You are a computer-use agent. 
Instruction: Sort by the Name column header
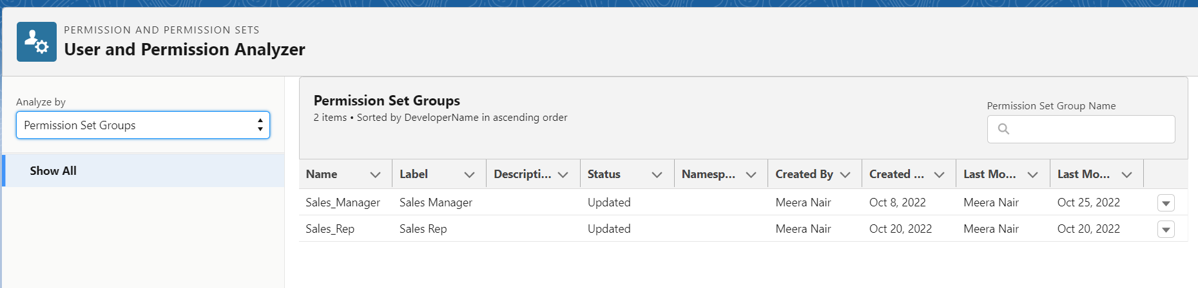point(322,174)
